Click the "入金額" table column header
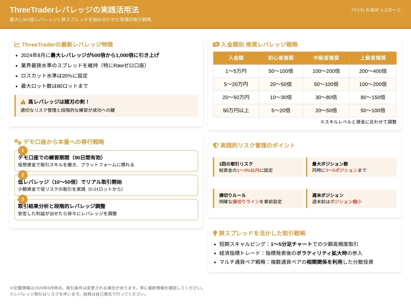Viewport: 411px width, 304px height. [x=236, y=58]
